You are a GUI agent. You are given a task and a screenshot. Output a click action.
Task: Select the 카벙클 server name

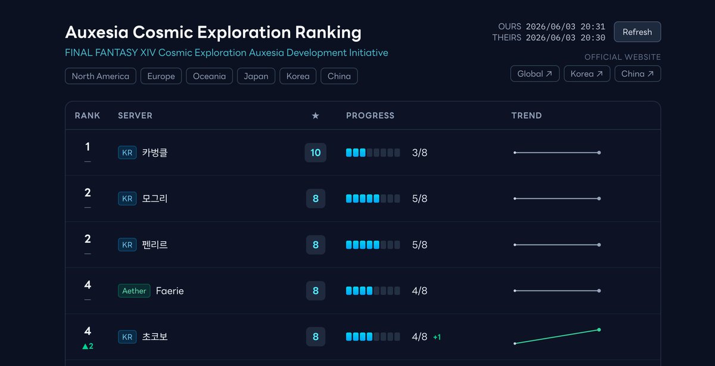[155, 153]
